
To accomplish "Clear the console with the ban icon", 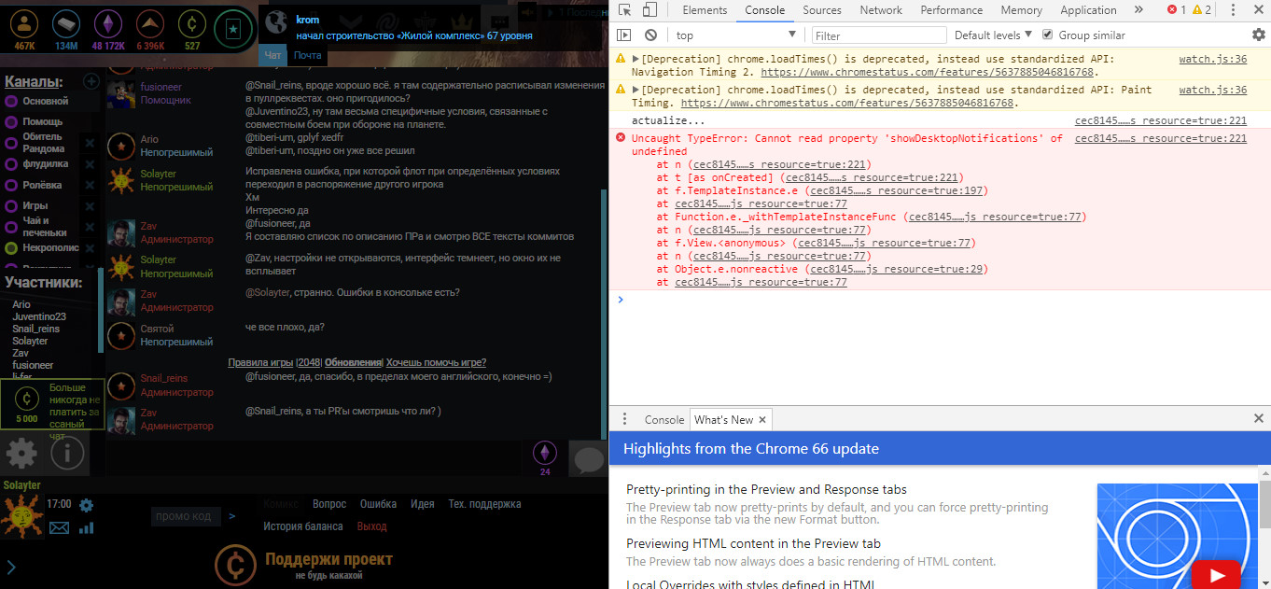I will [x=650, y=35].
